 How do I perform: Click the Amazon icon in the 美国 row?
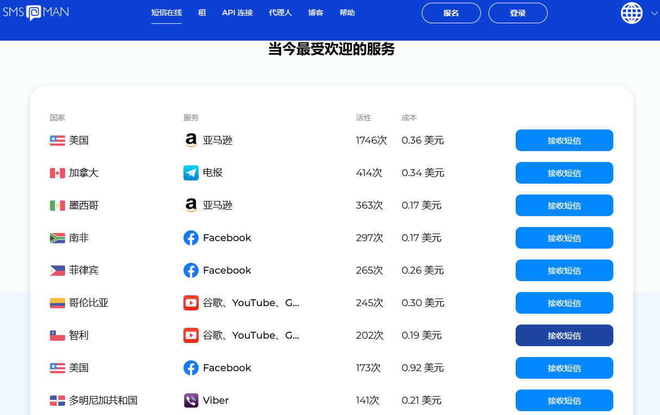pos(191,140)
